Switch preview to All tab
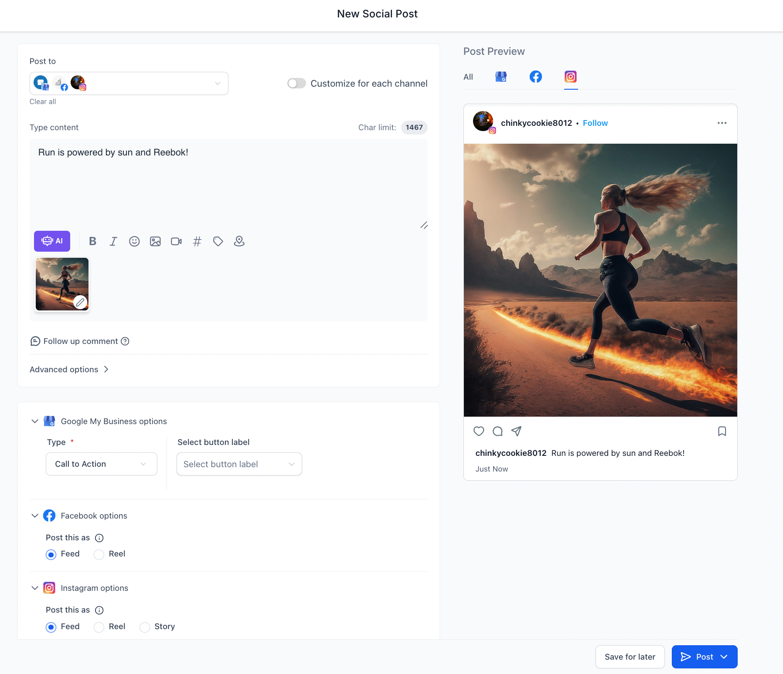The image size is (783, 674). click(468, 77)
